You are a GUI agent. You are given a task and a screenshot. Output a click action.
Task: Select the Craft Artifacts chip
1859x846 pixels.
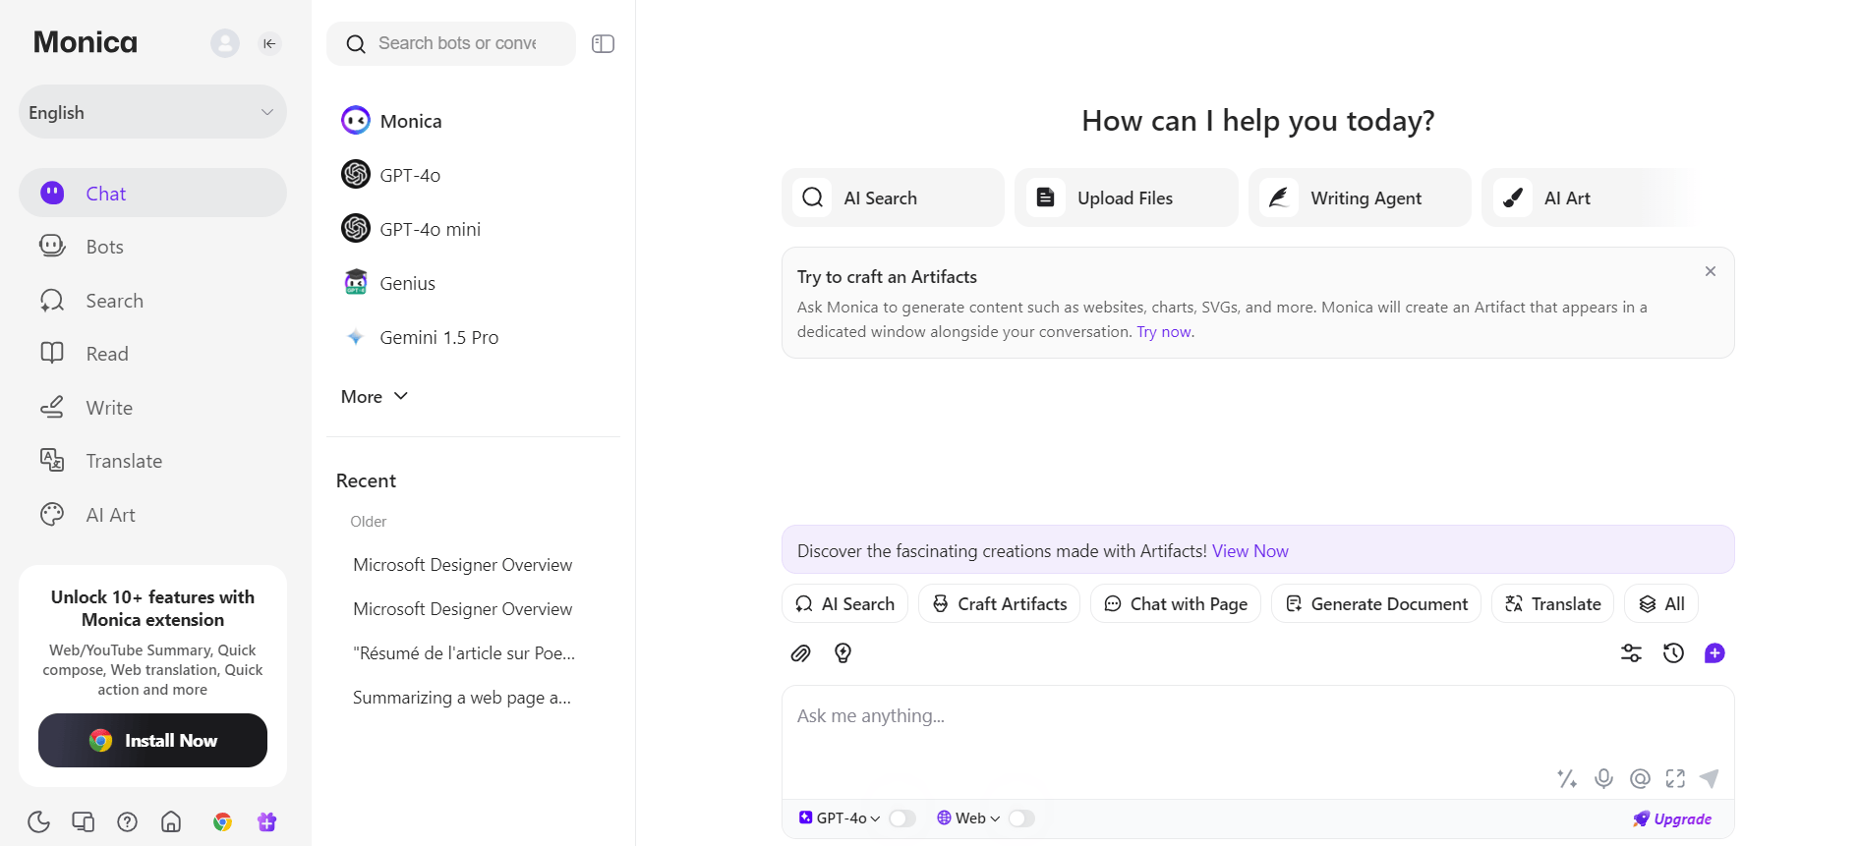point(999,603)
